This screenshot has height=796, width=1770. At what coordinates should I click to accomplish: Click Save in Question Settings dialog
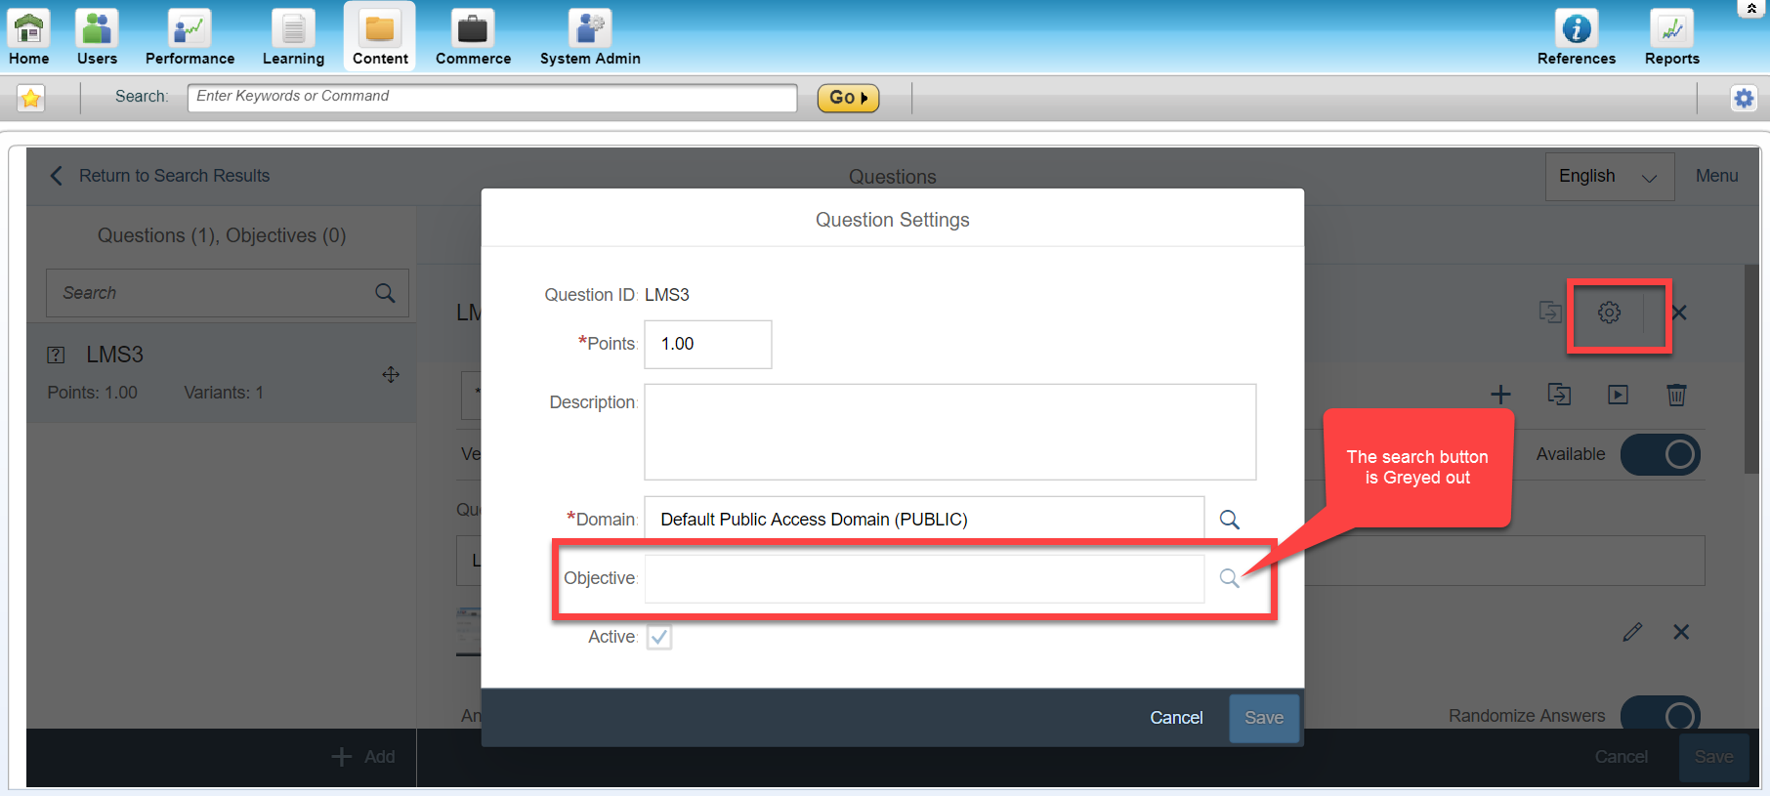(x=1264, y=718)
